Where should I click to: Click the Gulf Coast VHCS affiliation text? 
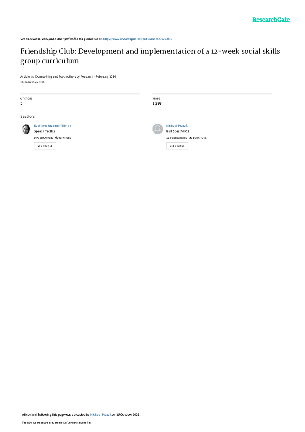coord(177,131)
